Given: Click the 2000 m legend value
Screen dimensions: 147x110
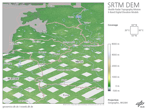Looking at the screenshot, I should coord(116,66).
